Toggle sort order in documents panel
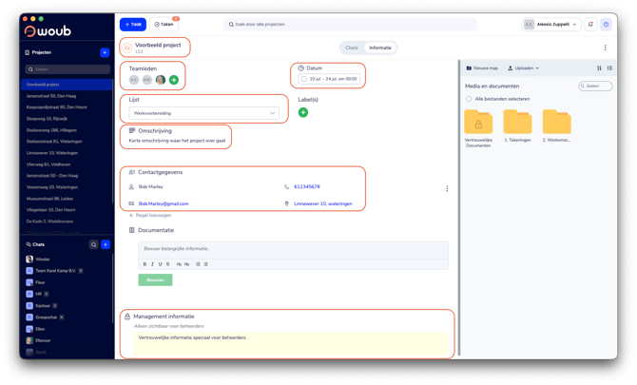The width and height of the screenshot is (637, 385). (x=599, y=68)
